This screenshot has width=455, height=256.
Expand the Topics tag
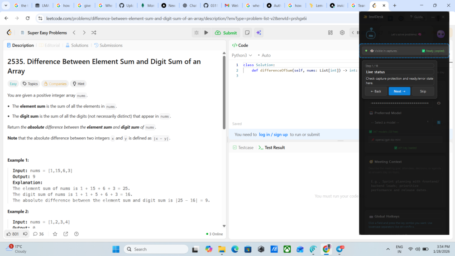tap(30, 83)
